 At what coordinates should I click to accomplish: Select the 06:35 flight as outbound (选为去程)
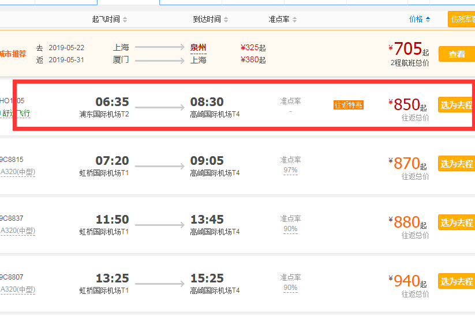[456, 105]
